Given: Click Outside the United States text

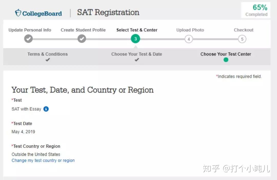Looking at the screenshot, I should (x=36, y=154).
